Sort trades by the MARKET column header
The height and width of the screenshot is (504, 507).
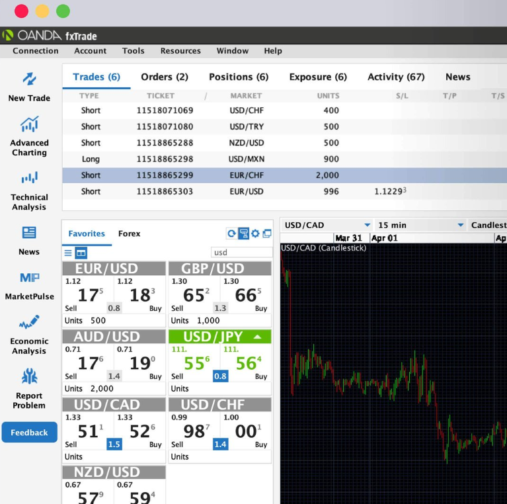coord(246,96)
